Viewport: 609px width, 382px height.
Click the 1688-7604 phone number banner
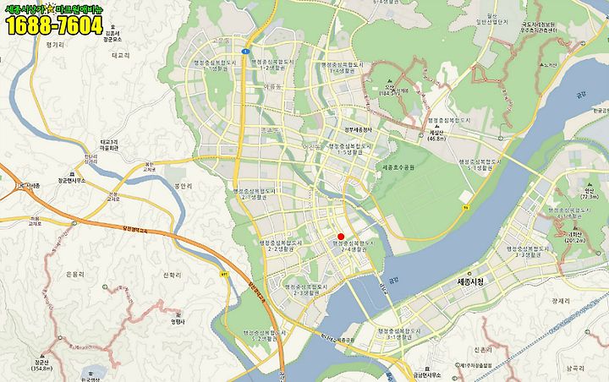[54, 25]
